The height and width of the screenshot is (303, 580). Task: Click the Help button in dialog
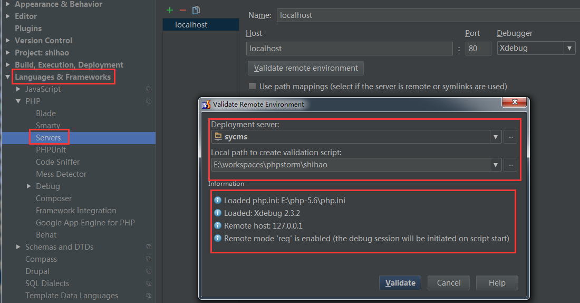(x=497, y=283)
